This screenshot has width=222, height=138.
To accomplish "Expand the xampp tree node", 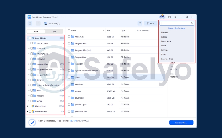I will tap(29, 101).
